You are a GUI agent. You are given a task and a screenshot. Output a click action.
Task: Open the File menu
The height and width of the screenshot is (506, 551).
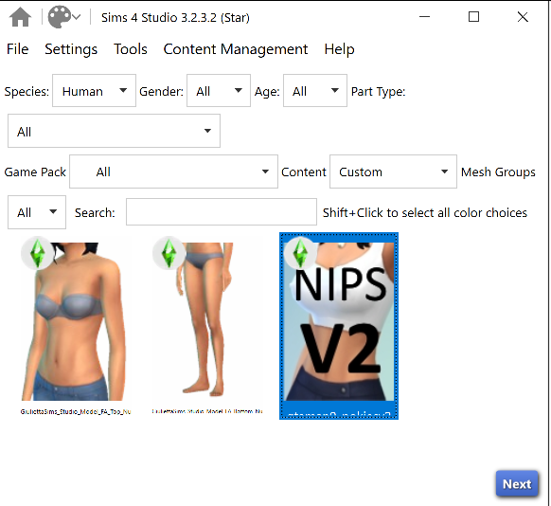pos(17,49)
